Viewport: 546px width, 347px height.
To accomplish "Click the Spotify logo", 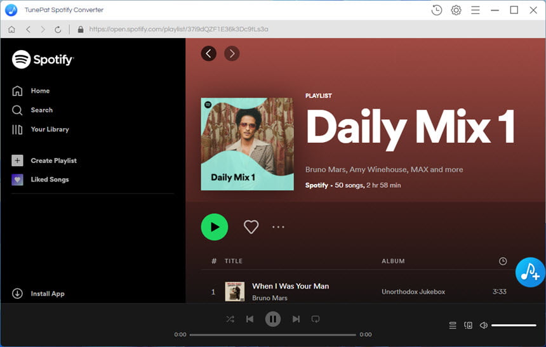I will [43, 59].
